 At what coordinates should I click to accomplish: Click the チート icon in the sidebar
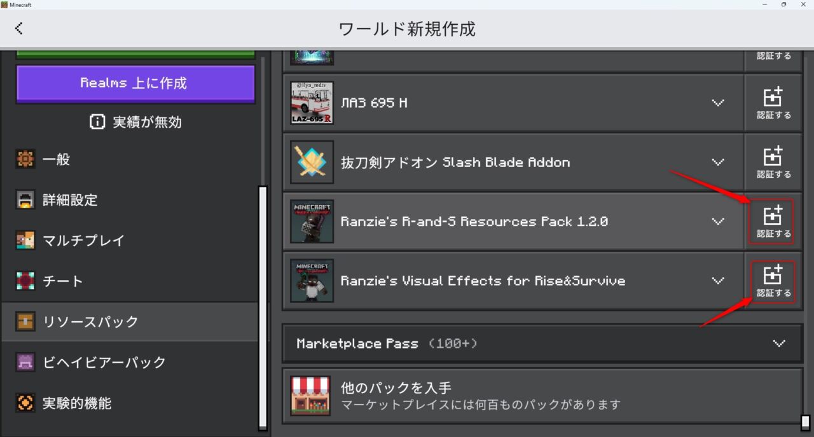(25, 281)
